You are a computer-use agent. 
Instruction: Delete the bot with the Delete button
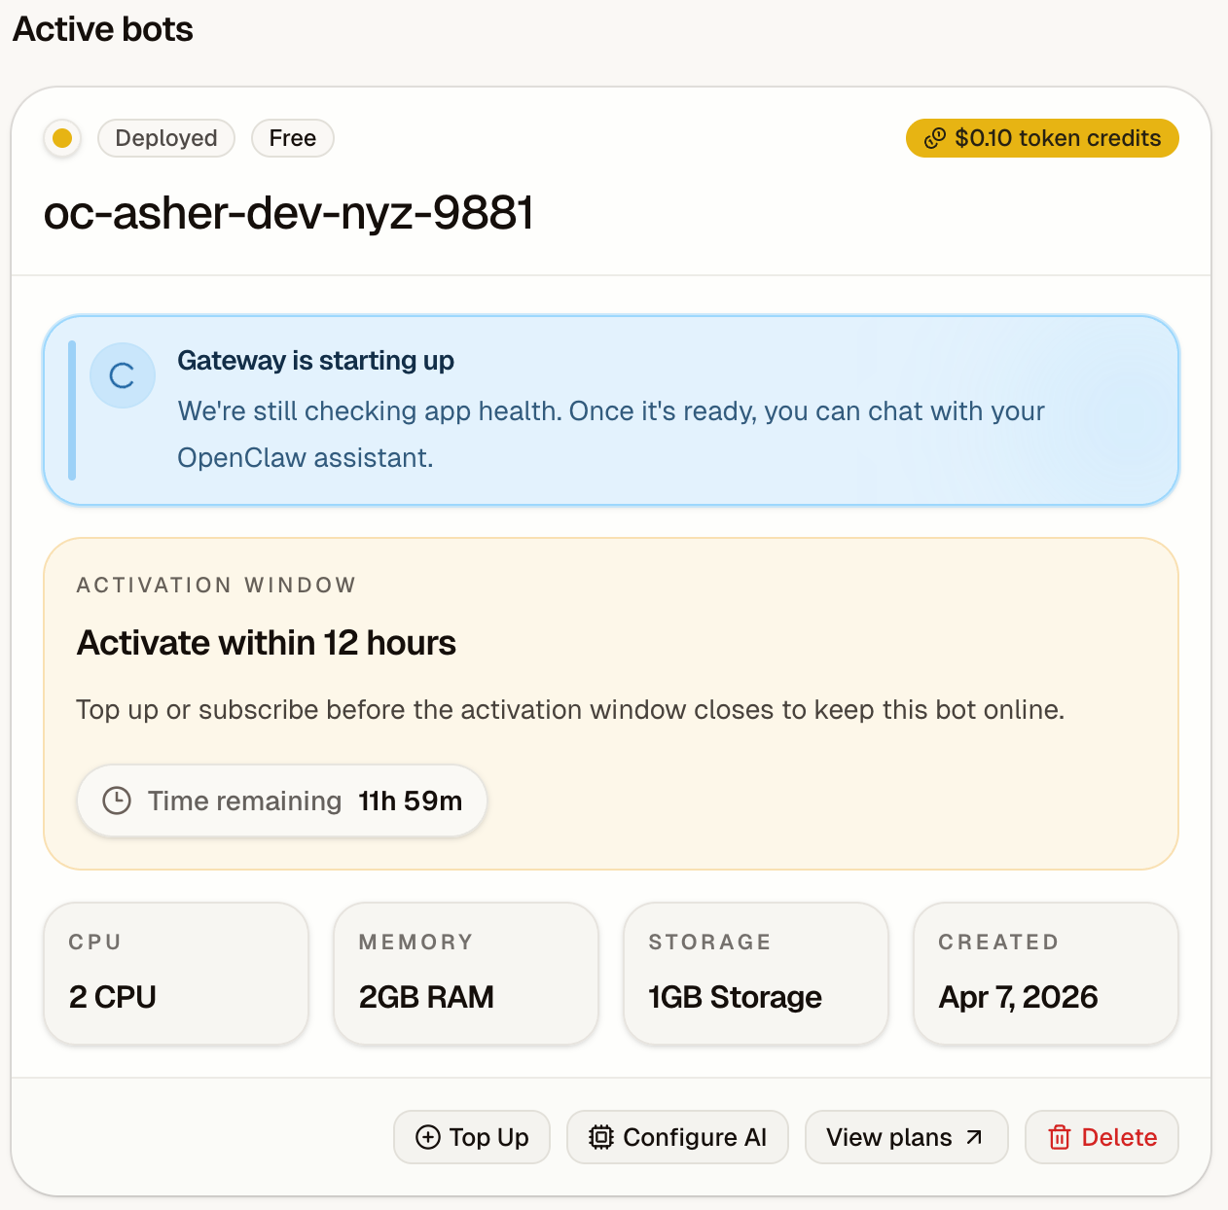[x=1102, y=1137]
